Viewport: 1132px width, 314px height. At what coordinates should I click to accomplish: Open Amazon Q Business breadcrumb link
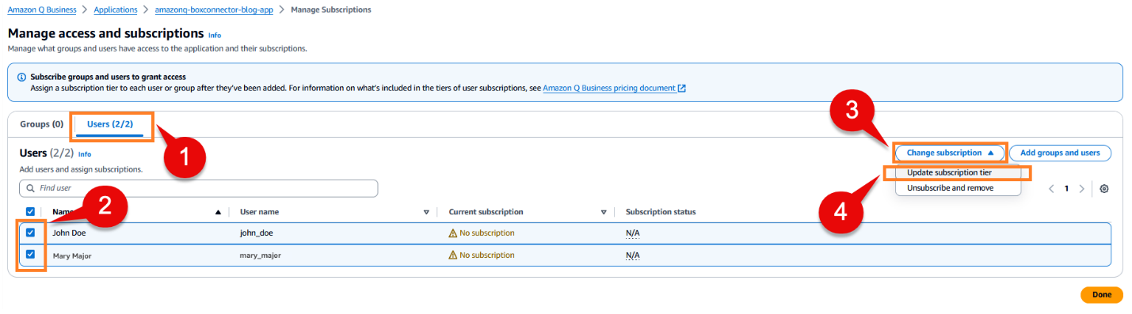click(42, 9)
